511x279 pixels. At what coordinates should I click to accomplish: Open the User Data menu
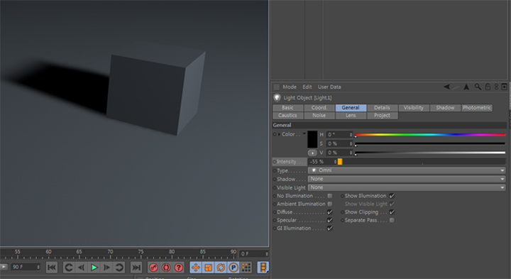coord(329,87)
